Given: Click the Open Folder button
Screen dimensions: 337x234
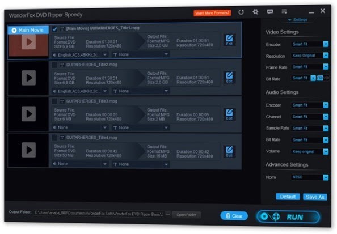Looking at the screenshot, I should (186, 215).
